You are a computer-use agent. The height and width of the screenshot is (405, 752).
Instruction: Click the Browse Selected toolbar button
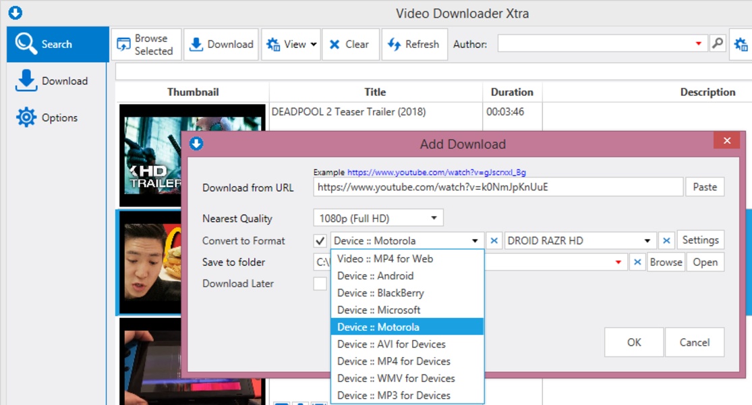[x=146, y=45]
